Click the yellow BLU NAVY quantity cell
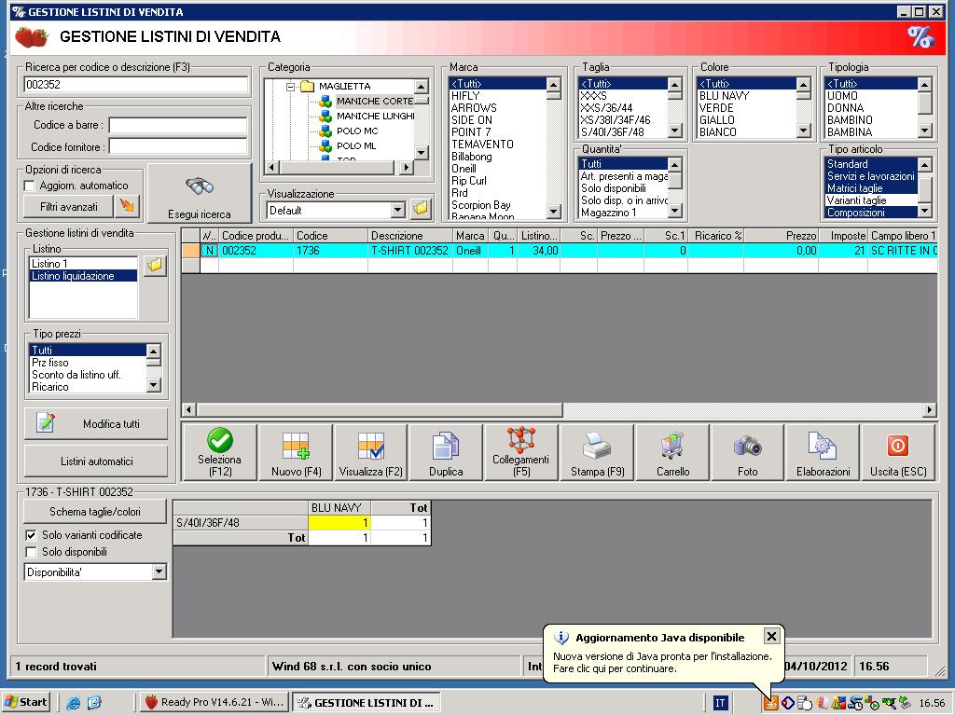The height and width of the screenshot is (716, 955). (339, 522)
